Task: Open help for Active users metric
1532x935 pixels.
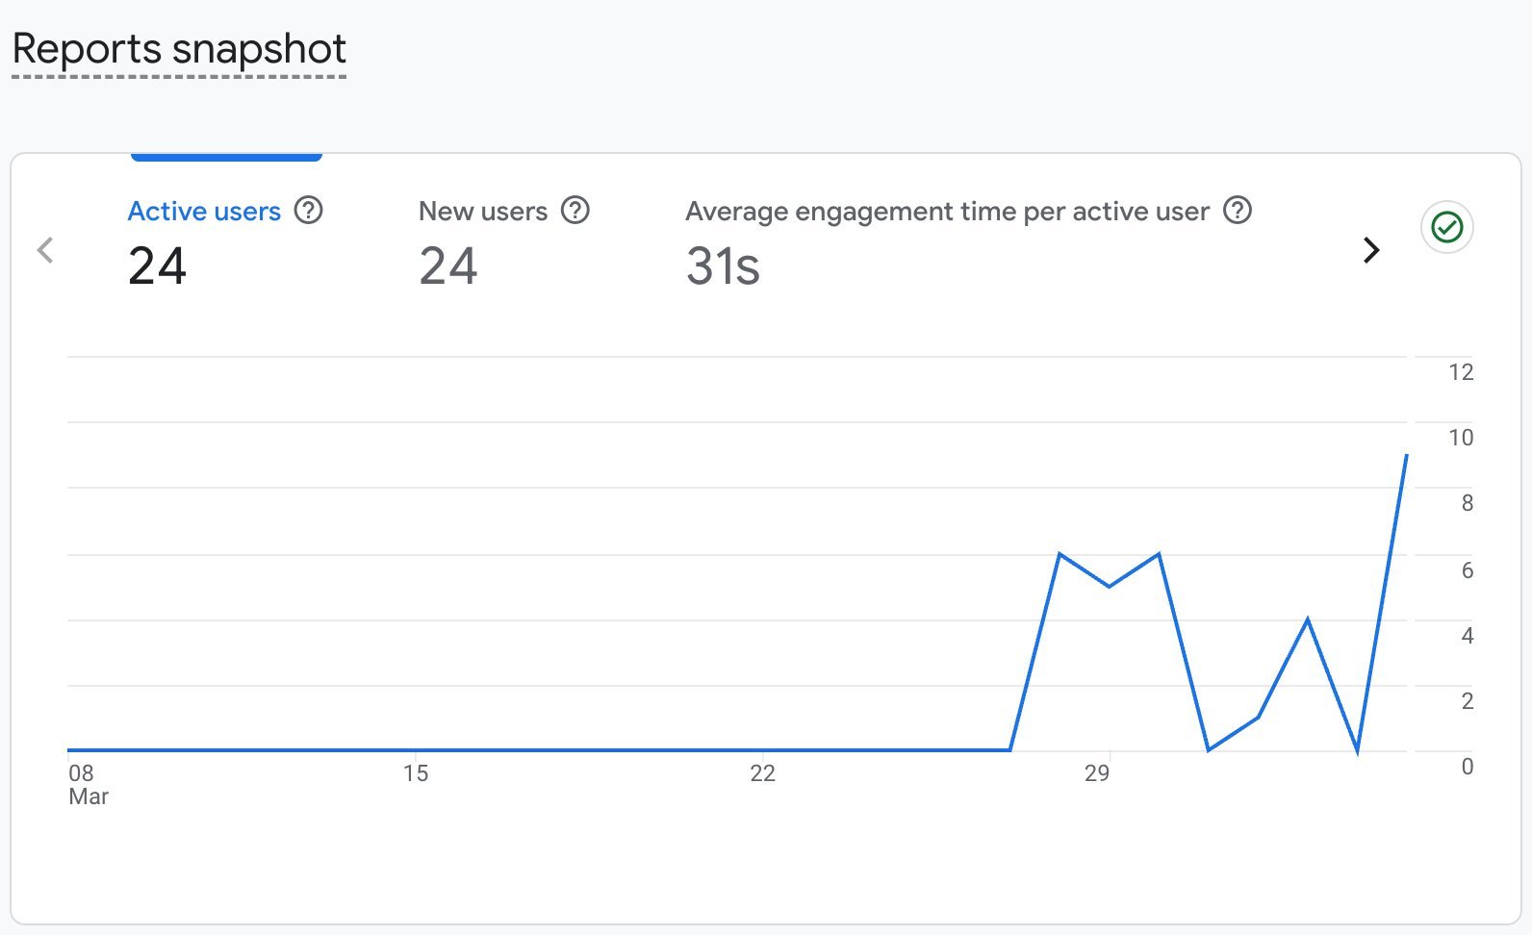Action: point(308,210)
